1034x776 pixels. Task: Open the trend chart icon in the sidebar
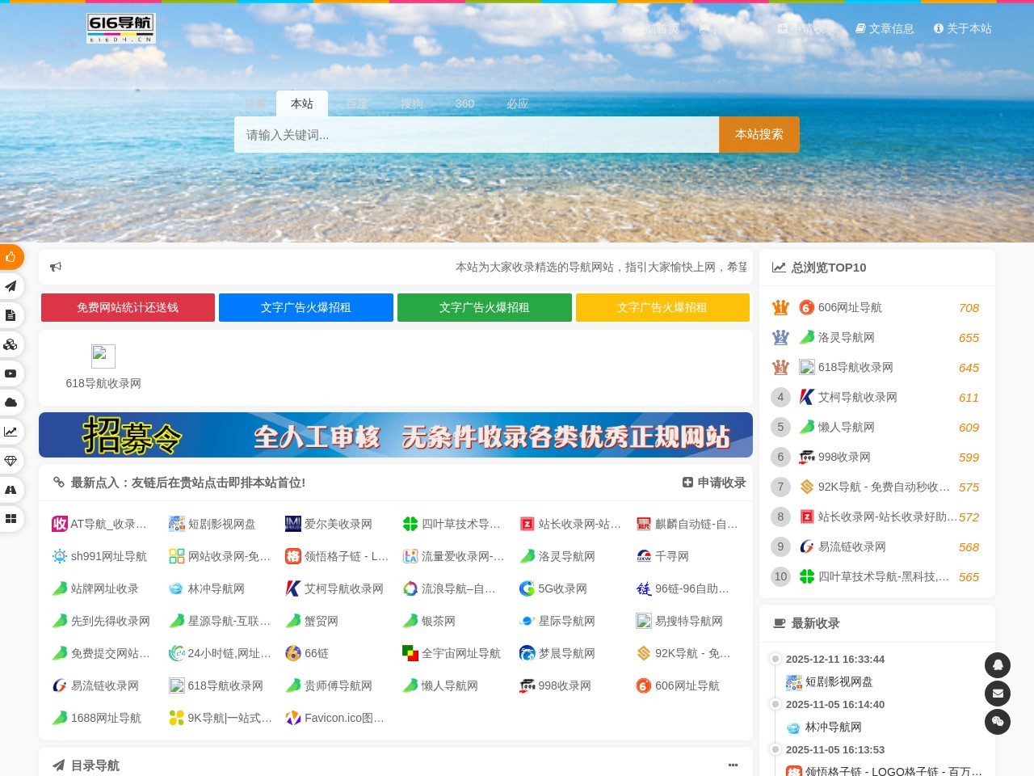[11, 432]
